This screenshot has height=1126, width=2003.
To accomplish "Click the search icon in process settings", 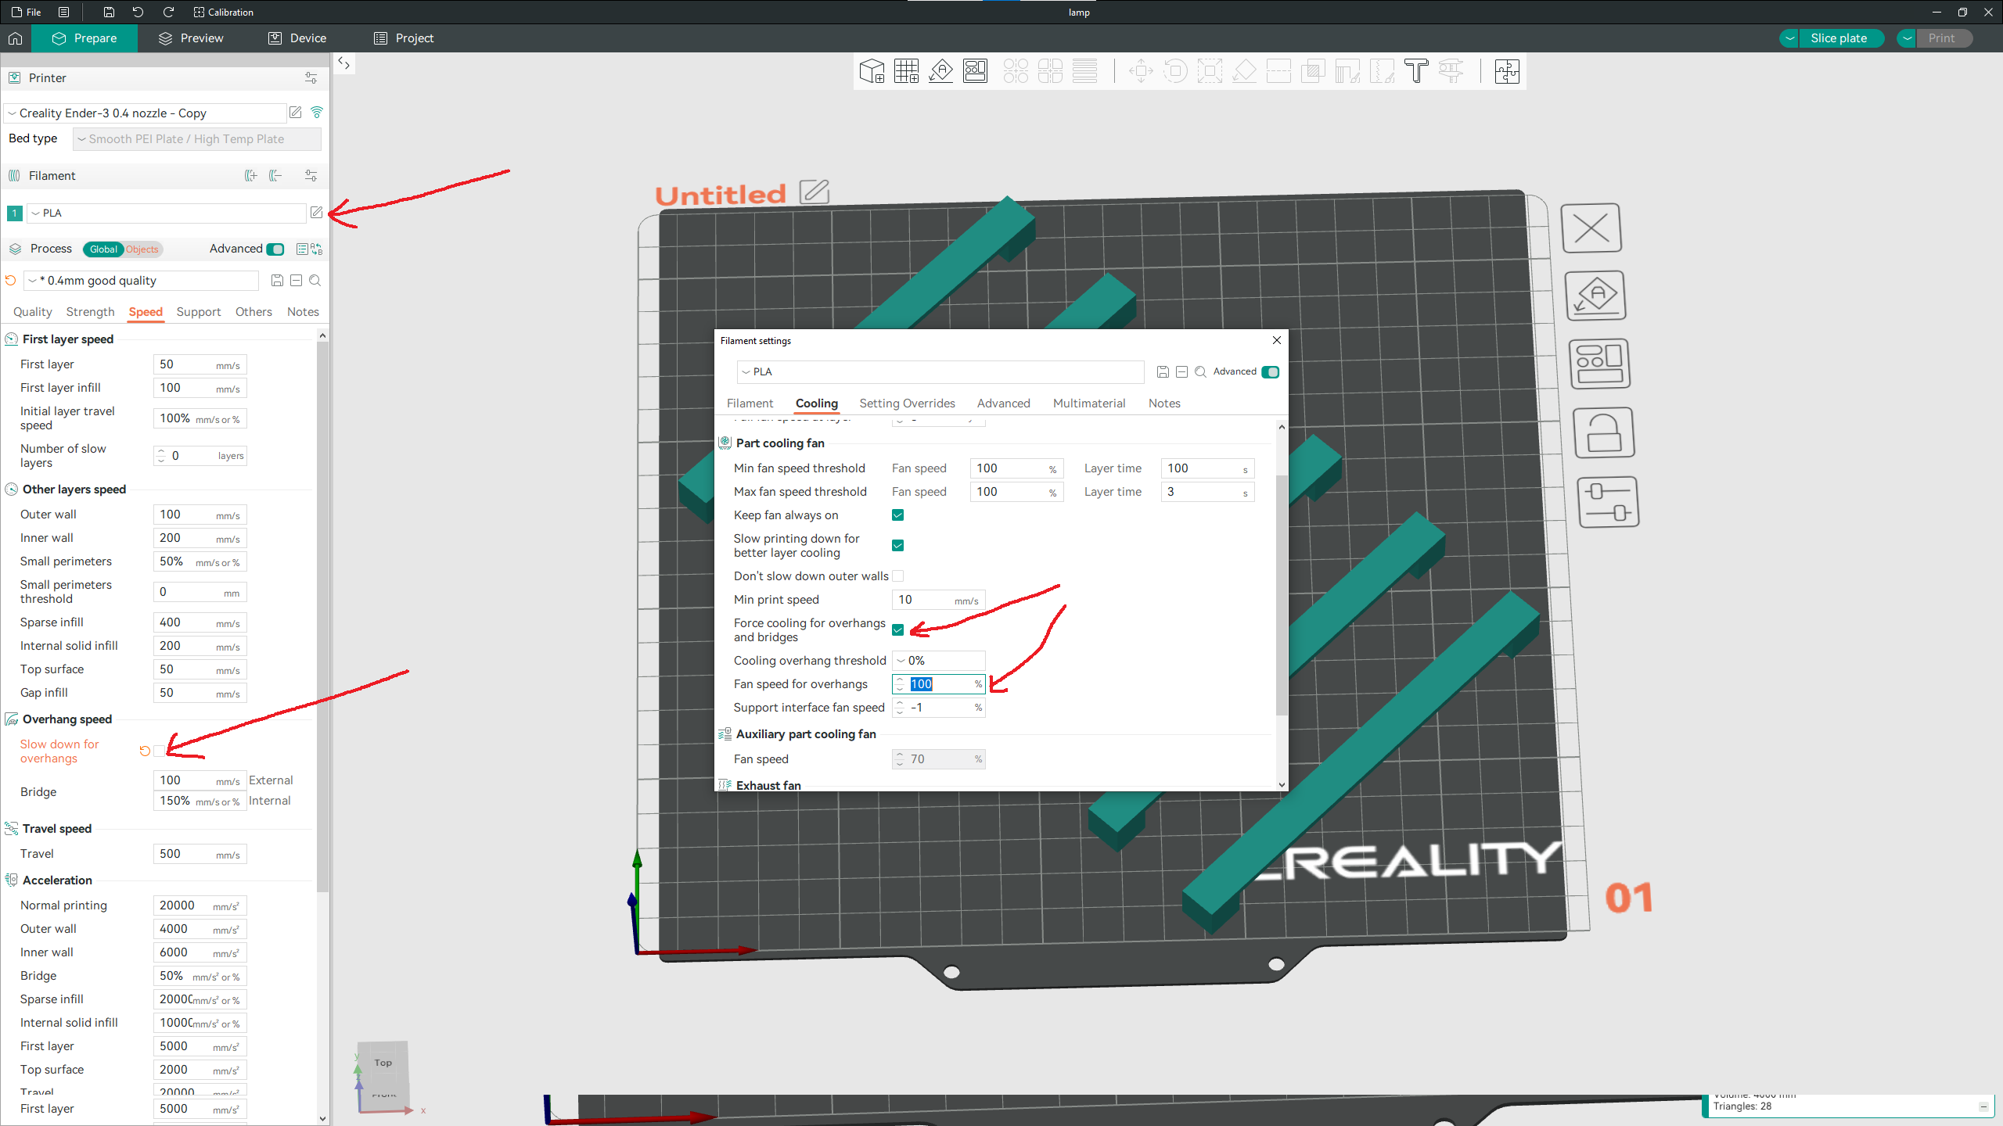I will click(315, 281).
